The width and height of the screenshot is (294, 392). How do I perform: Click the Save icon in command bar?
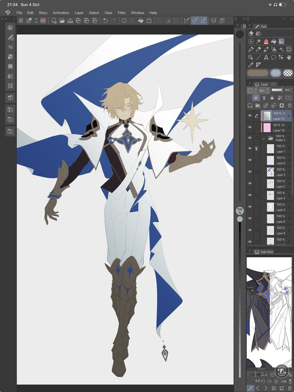(x=70, y=20)
